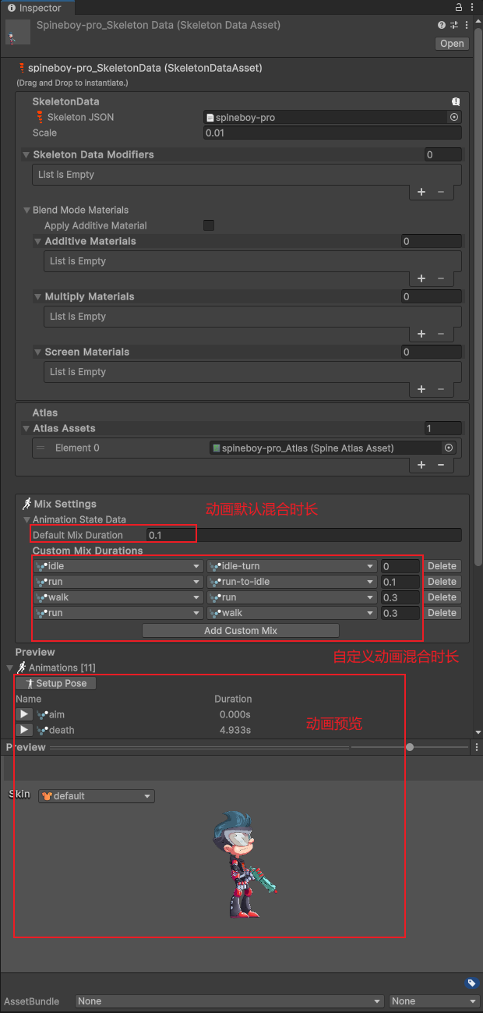Viewport: 483px width, 1013px height.
Task: Play the aim animation preview
Action: click(24, 714)
